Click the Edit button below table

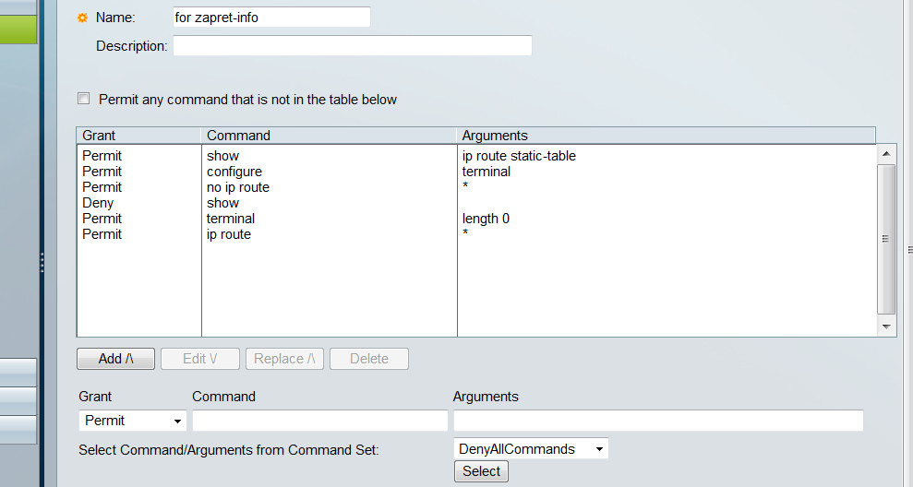tap(200, 359)
